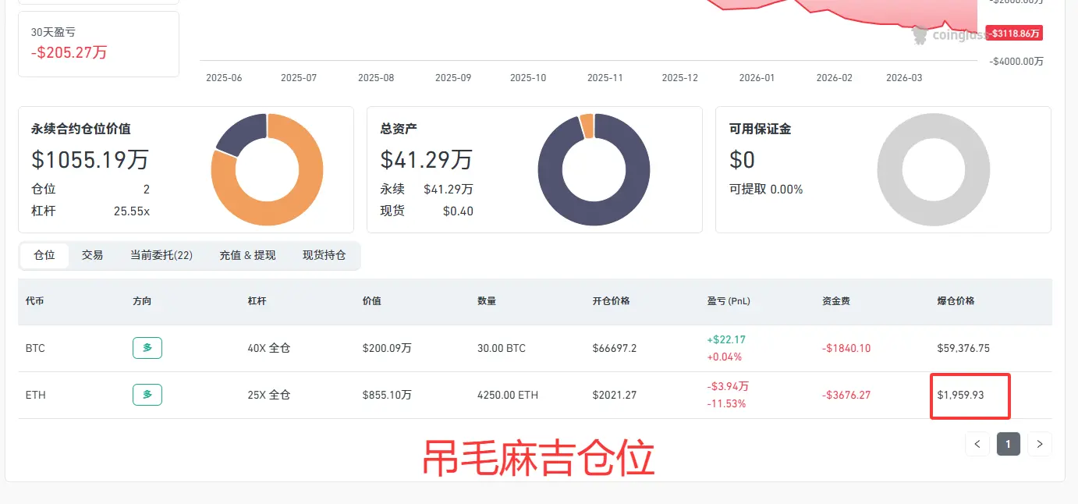
Task: Click the 可提取 0.00% text
Action: 766,189
